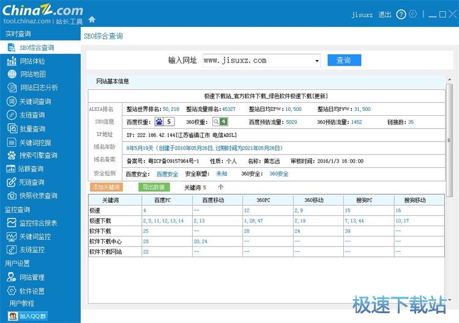The image size is (459, 323).
Task: Open the title bar dropdown menu arrow
Action: 424,15
